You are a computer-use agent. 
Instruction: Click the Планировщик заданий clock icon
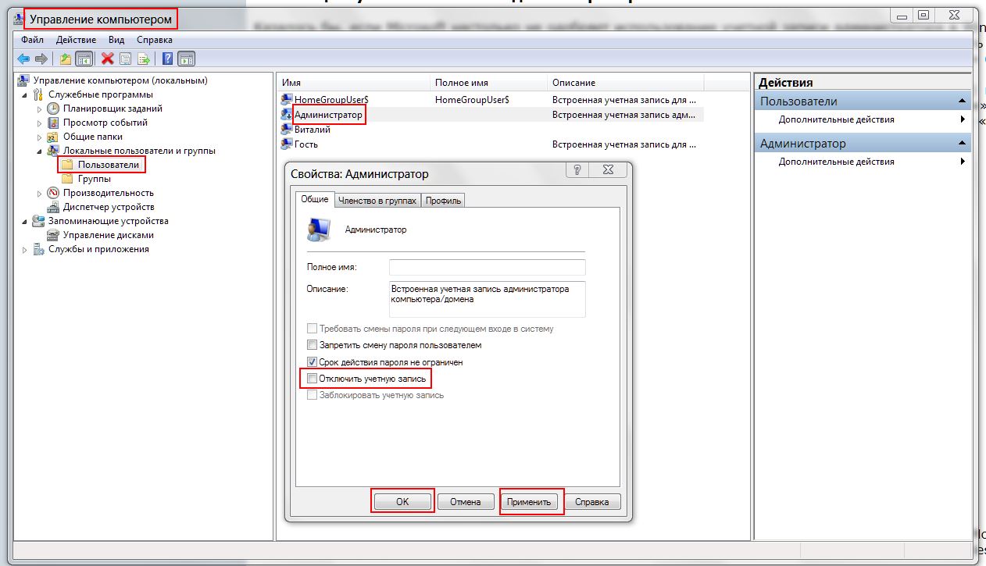pos(53,109)
